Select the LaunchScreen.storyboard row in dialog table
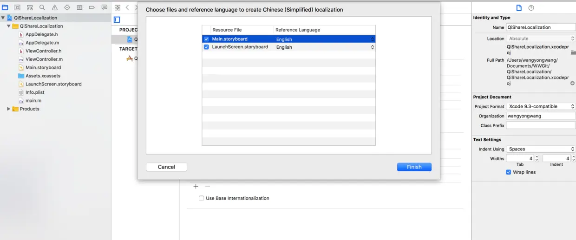 [x=288, y=47]
